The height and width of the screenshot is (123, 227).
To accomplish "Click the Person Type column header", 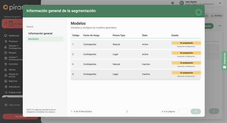I will (119, 35).
